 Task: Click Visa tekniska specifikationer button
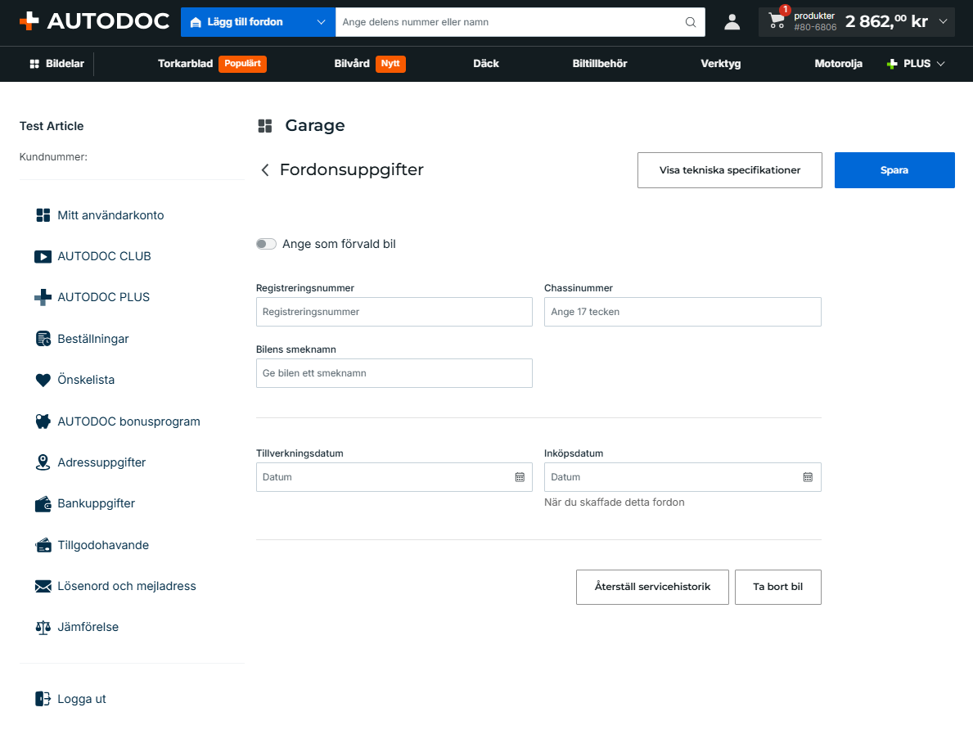(730, 170)
